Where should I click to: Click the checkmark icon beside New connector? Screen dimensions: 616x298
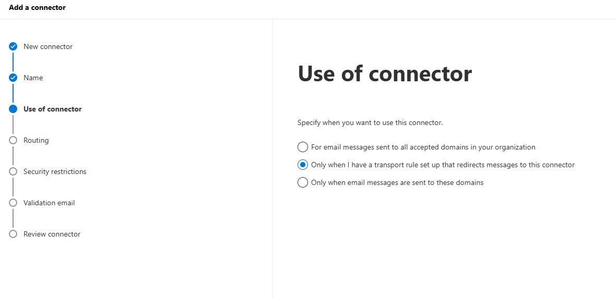point(13,46)
